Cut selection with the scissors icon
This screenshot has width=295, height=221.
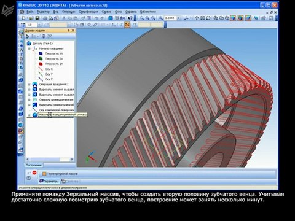pyautogui.click(x=64, y=18)
